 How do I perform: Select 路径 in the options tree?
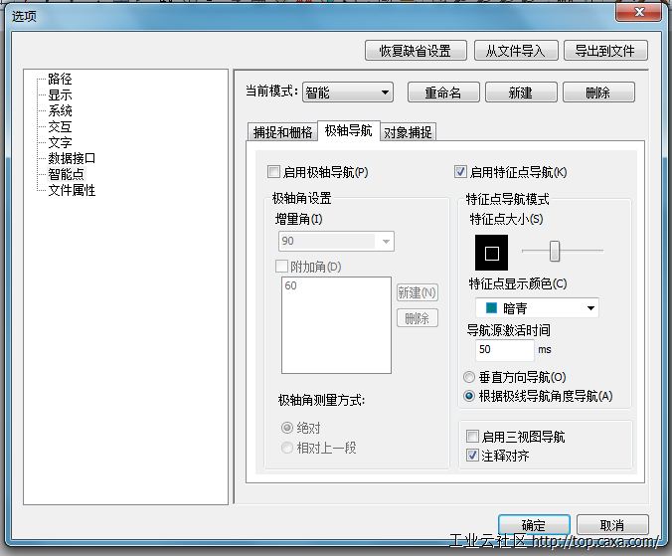[x=60, y=79]
